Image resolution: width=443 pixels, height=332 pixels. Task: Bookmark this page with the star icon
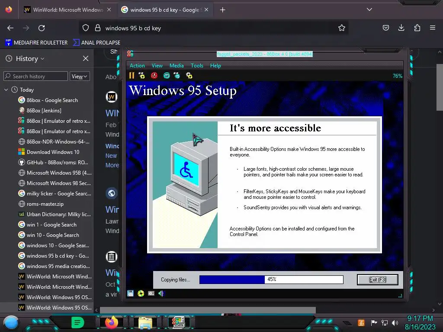click(x=342, y=28)
